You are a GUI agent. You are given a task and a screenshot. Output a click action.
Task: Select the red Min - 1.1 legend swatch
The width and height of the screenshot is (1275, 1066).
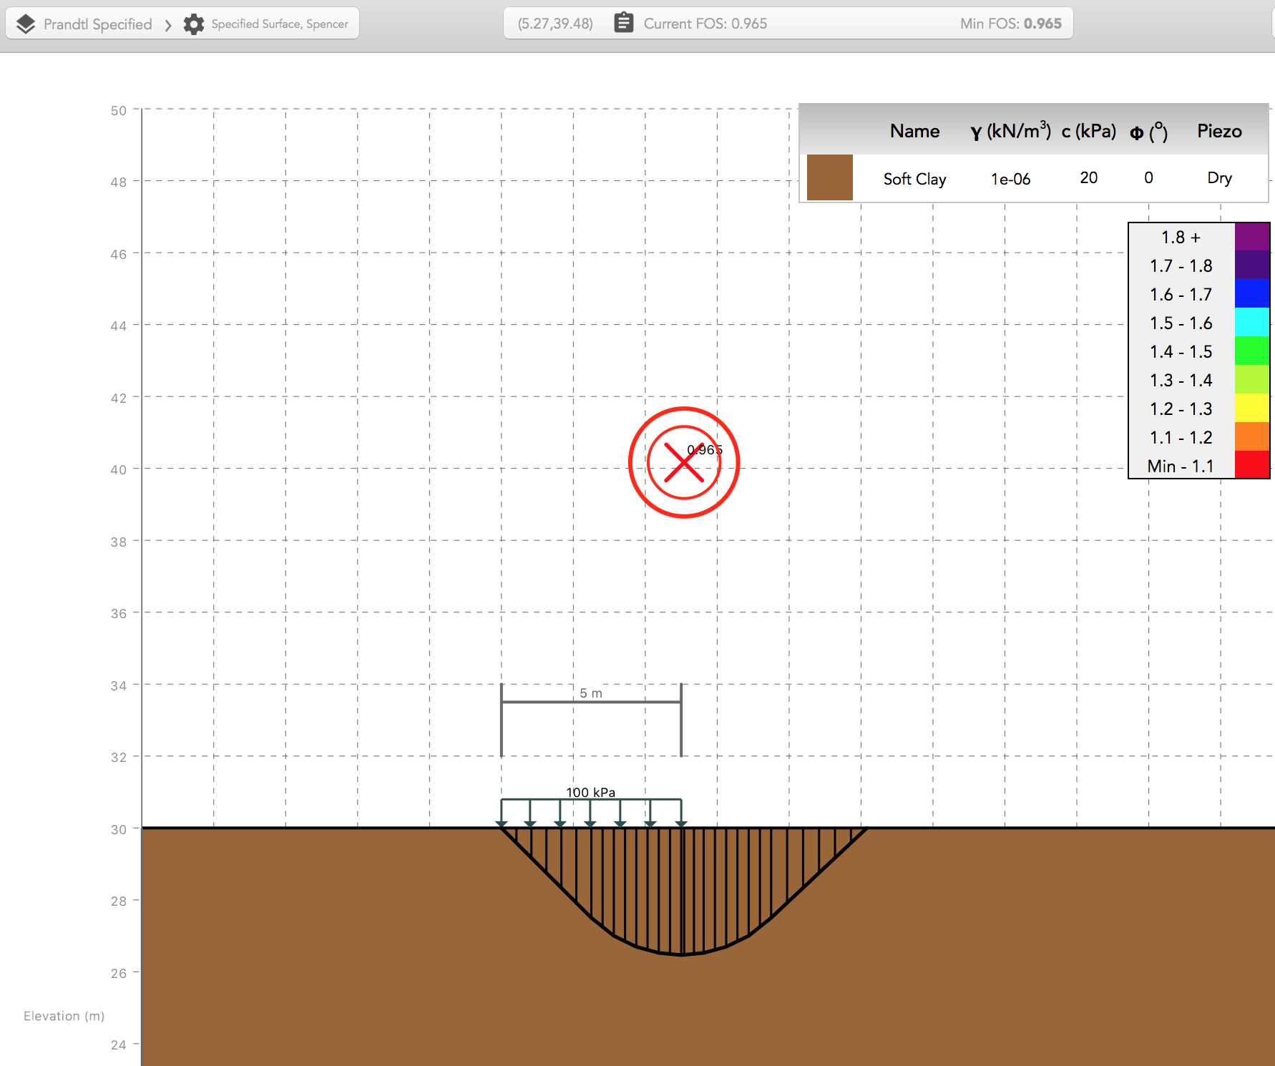[1252, 464]
